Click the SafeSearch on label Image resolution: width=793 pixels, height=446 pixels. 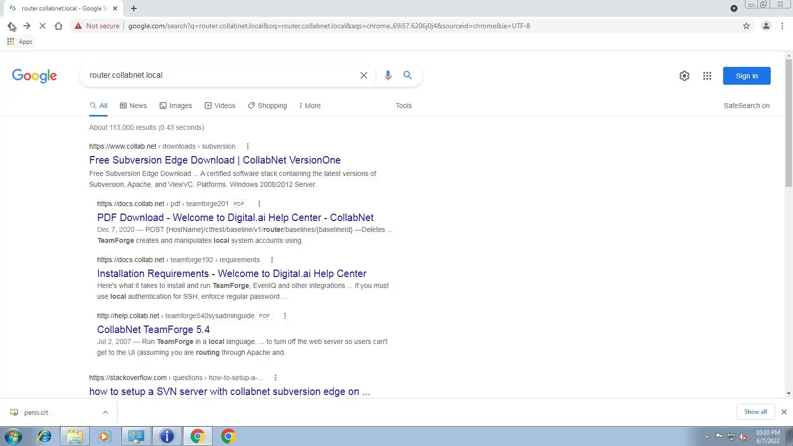[746, 106]
